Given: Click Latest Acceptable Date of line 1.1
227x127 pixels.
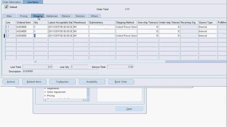Looking at the screenshot, I should click(60, 27).
